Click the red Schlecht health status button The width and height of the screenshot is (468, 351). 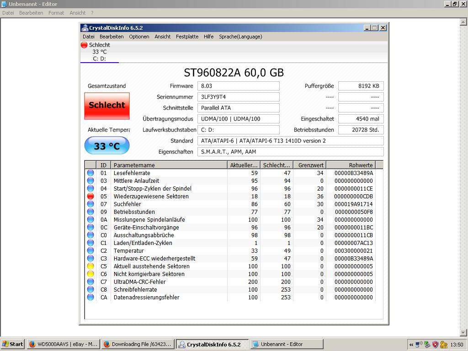[107, 106]
